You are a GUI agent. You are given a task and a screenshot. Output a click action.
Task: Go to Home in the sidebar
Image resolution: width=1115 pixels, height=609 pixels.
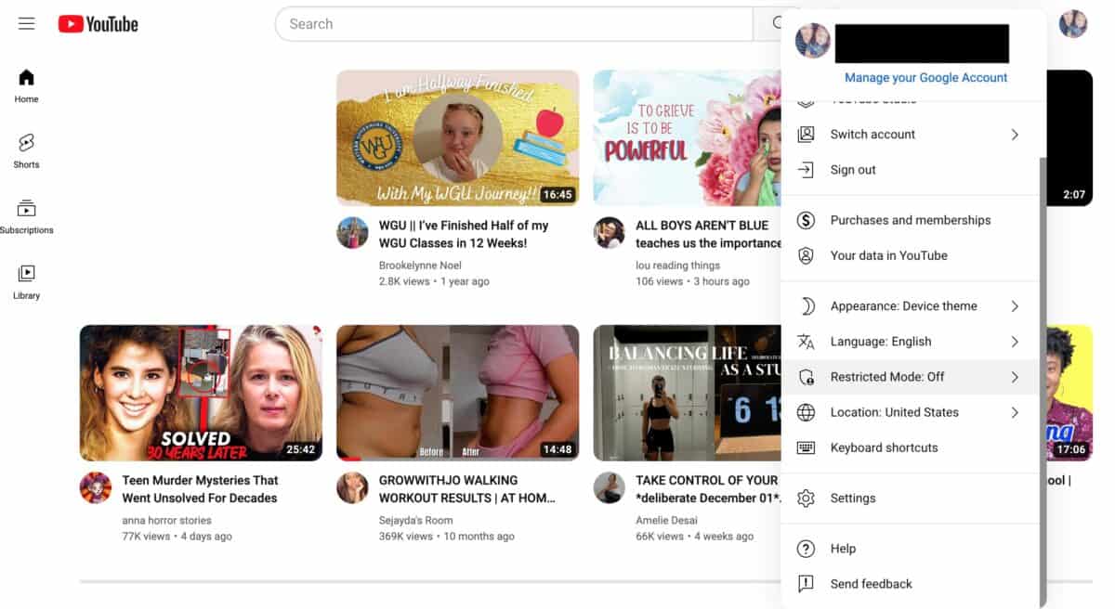(x=26, y=85)
